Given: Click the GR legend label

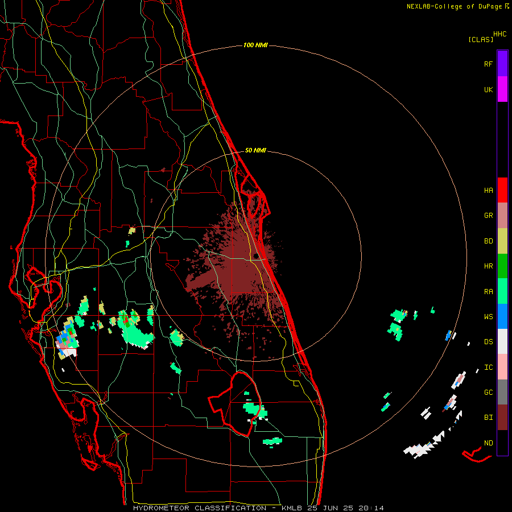Looking at the screenshot, I should coord(488,216).
